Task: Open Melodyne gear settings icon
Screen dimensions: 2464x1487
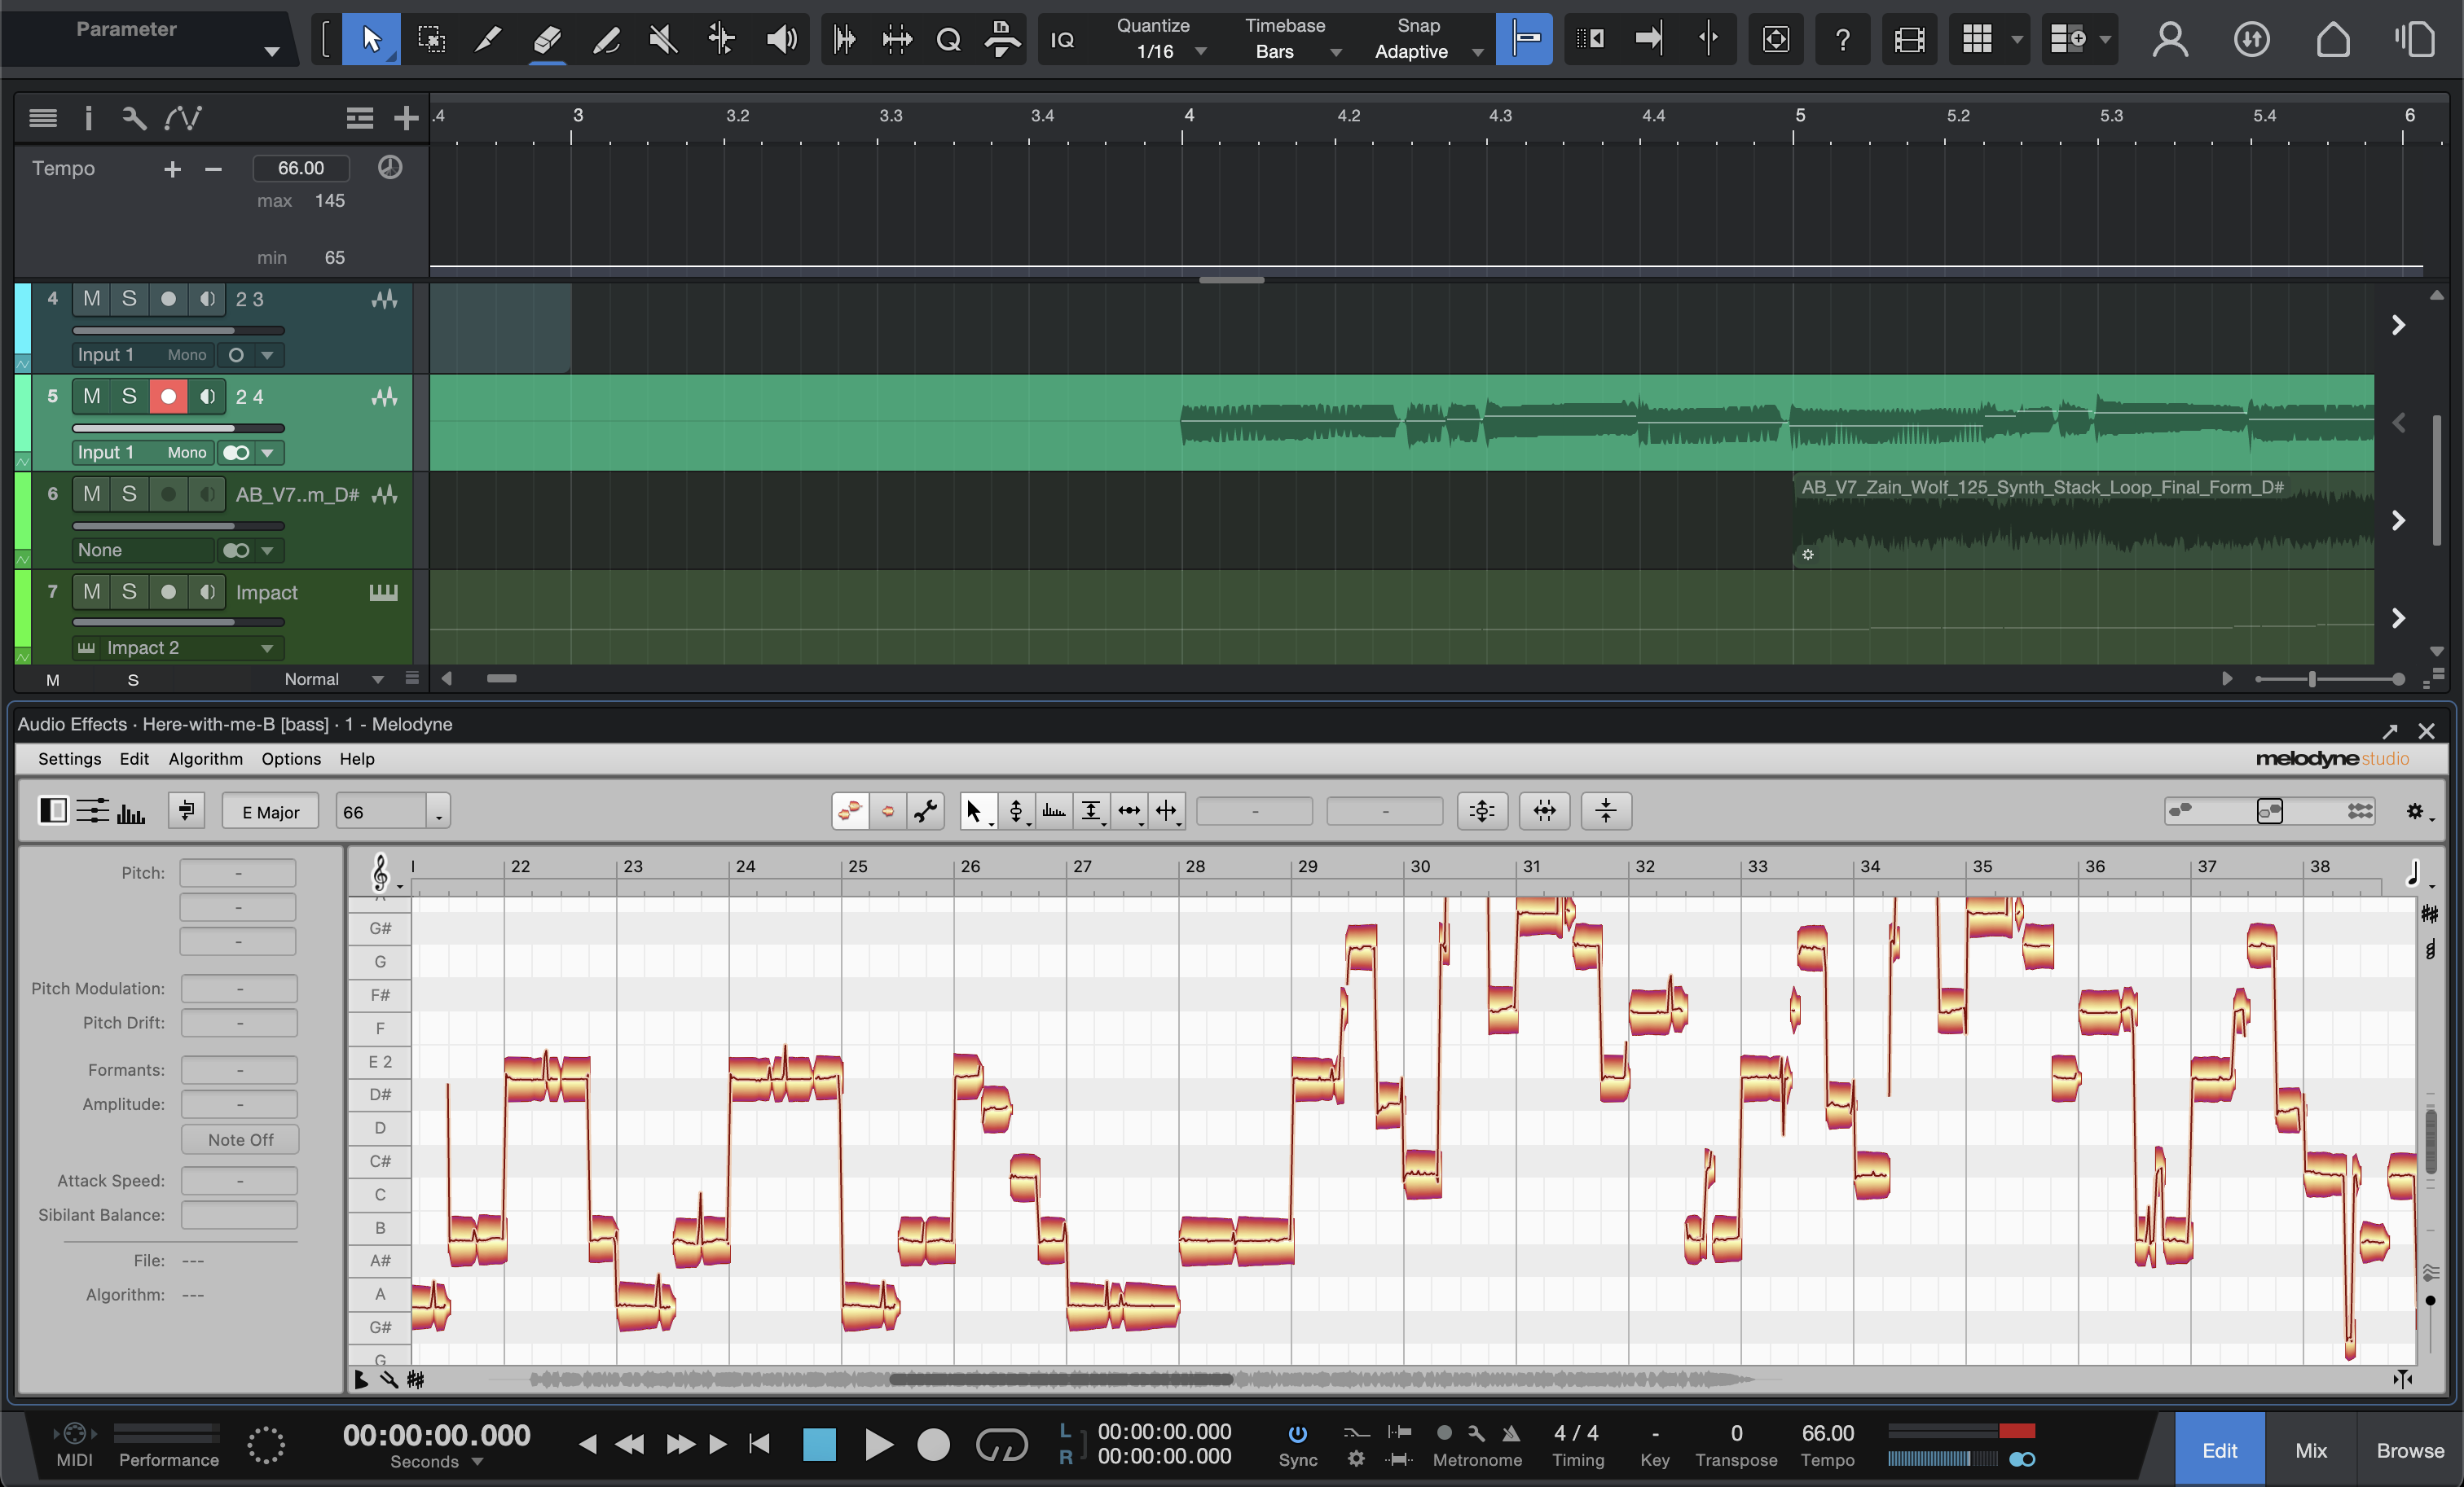Action: [2416, 811]
